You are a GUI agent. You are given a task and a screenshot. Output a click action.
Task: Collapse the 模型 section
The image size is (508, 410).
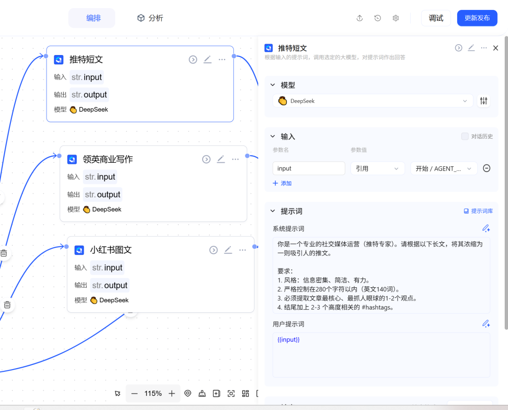[272, 85]
